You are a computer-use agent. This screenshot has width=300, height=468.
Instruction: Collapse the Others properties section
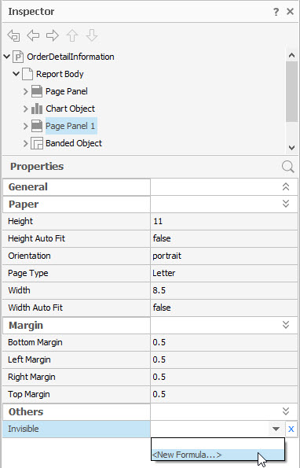[286, 411]
